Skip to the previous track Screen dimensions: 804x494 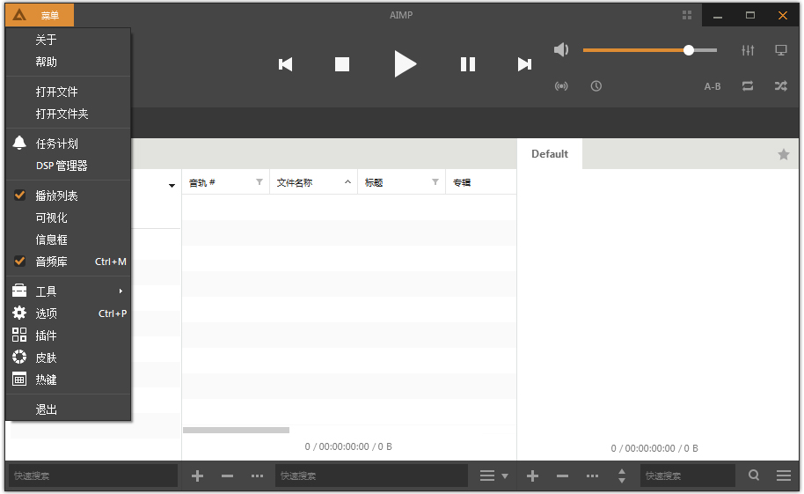285,64
